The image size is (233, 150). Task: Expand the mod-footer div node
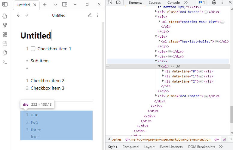coord(156,95)
